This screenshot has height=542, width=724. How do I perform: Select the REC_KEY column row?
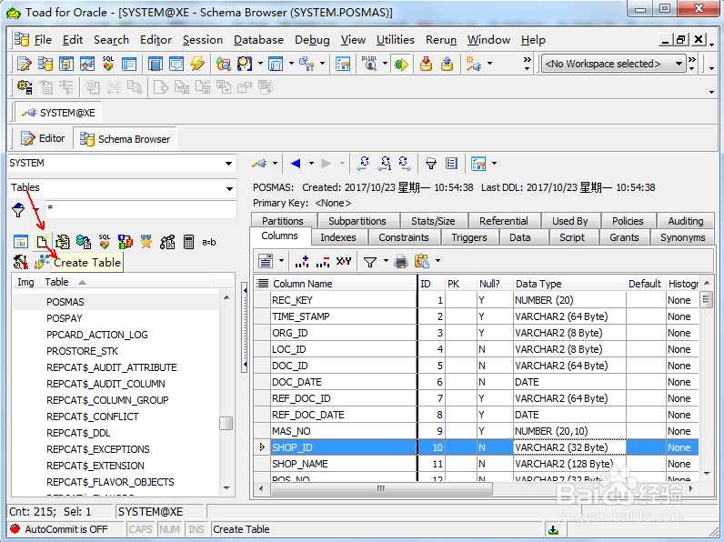pyautogui.click(x=476, y=300)
